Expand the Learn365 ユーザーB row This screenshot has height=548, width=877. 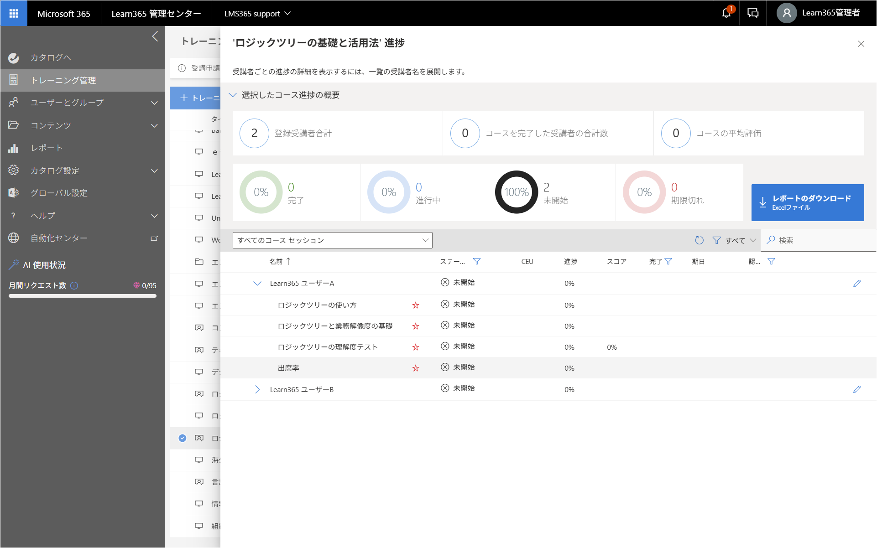point(257,389)
